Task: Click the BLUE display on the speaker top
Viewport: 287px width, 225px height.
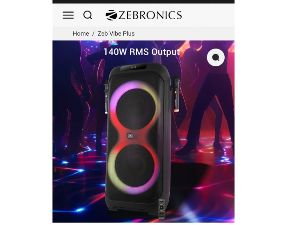Action: click(133, 67)
